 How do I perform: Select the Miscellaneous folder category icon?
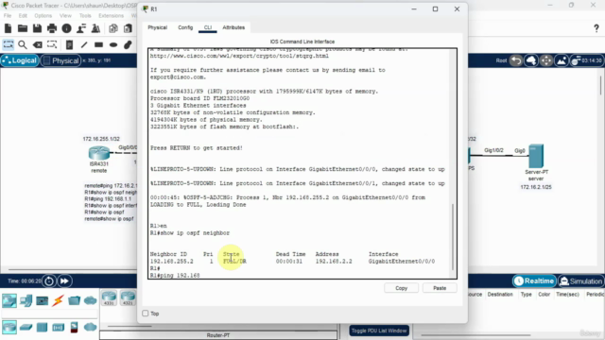74,300
